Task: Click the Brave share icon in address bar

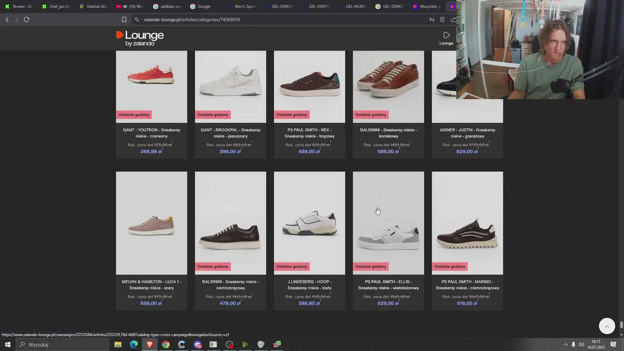Action: tap(453, 19)
